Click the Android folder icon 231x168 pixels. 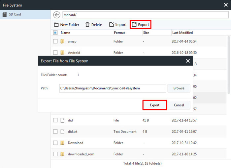(x=62, y=53)
